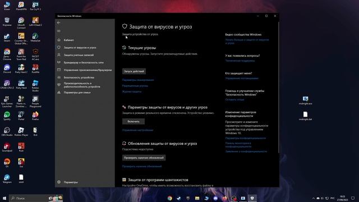Select the MediaGet desktop shortcut
Viewport: 359px width, 202px height.
coord(35,38)
